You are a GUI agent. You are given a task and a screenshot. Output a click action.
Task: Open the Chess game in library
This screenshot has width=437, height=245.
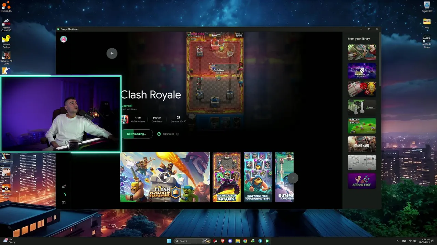362,108
